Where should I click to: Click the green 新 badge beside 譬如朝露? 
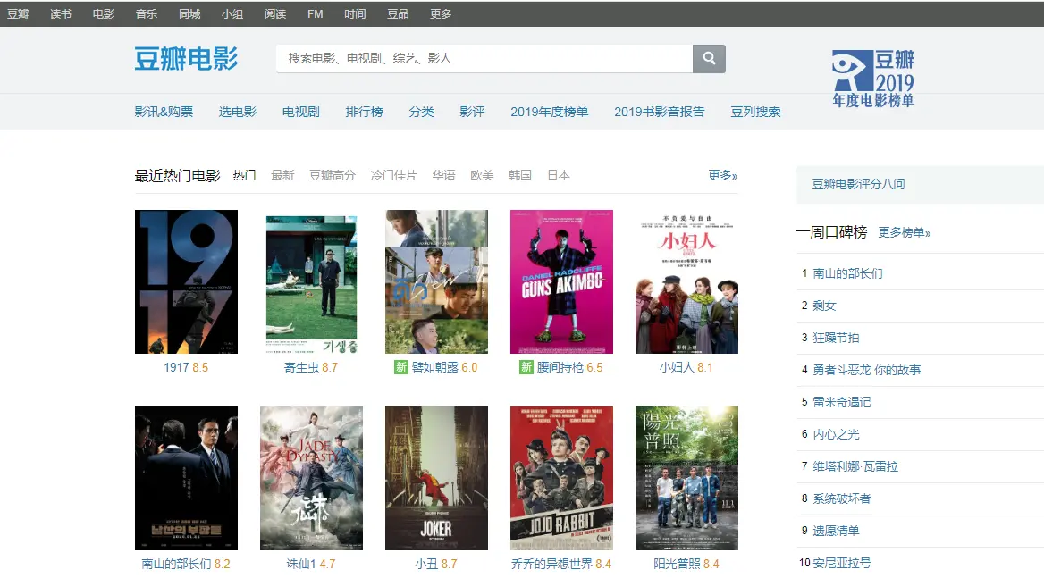tap(400, 367)
